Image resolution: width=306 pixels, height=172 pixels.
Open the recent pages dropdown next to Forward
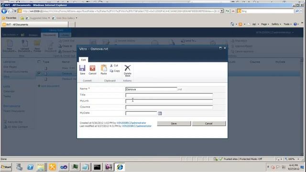click(x=15, y=11)
